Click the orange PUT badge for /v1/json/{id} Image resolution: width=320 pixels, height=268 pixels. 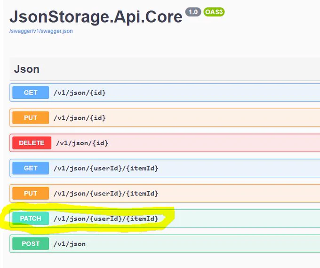(x=31, y=118)
